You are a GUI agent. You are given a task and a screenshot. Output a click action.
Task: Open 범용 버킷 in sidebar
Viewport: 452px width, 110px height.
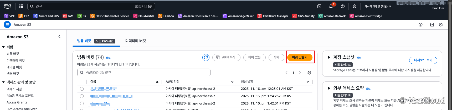point(13,54)
